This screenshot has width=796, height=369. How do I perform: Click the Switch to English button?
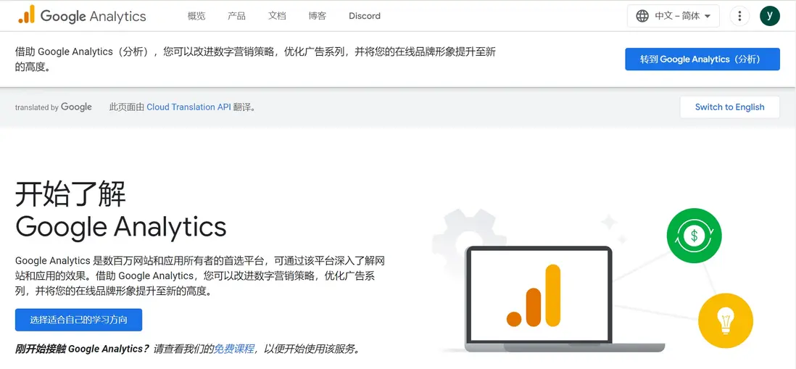[x=729, y=107]
